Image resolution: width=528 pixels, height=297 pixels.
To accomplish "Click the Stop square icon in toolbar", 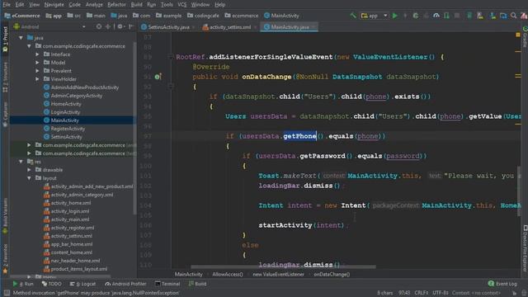I will pos(457,16).
